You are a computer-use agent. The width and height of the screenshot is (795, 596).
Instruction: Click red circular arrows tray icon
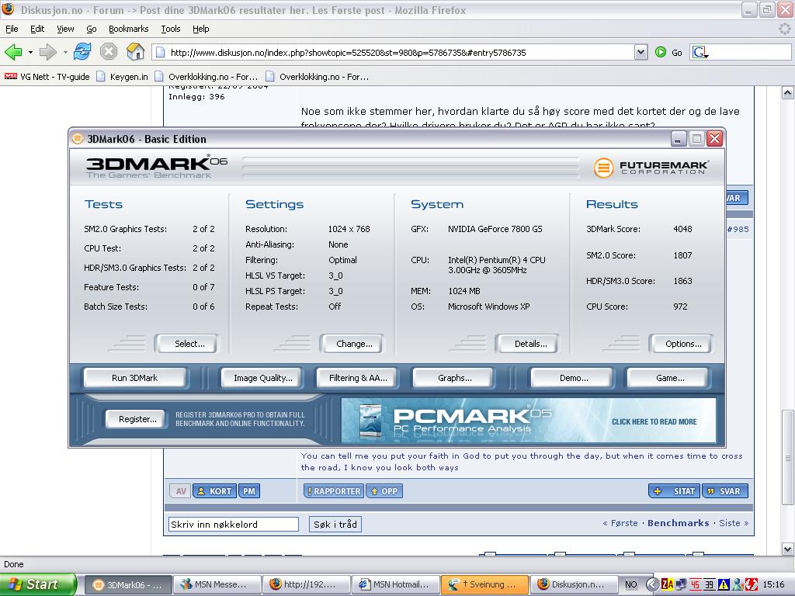pyautogui.click(x=751, y=584)
